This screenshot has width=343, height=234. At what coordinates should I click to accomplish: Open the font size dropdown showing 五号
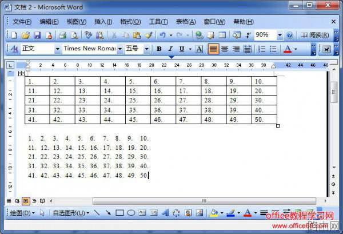tap(146, 49)
